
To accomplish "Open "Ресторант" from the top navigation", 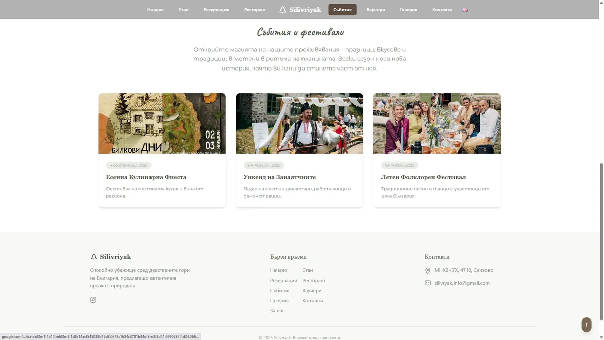I will pyautogui.click(x=255, y=9).
